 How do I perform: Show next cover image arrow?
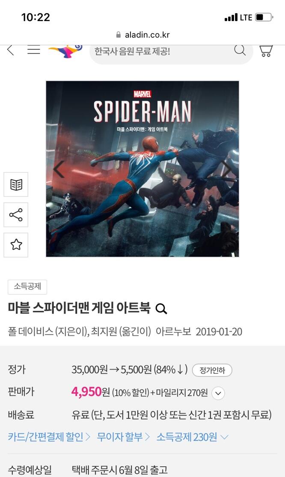226,169
